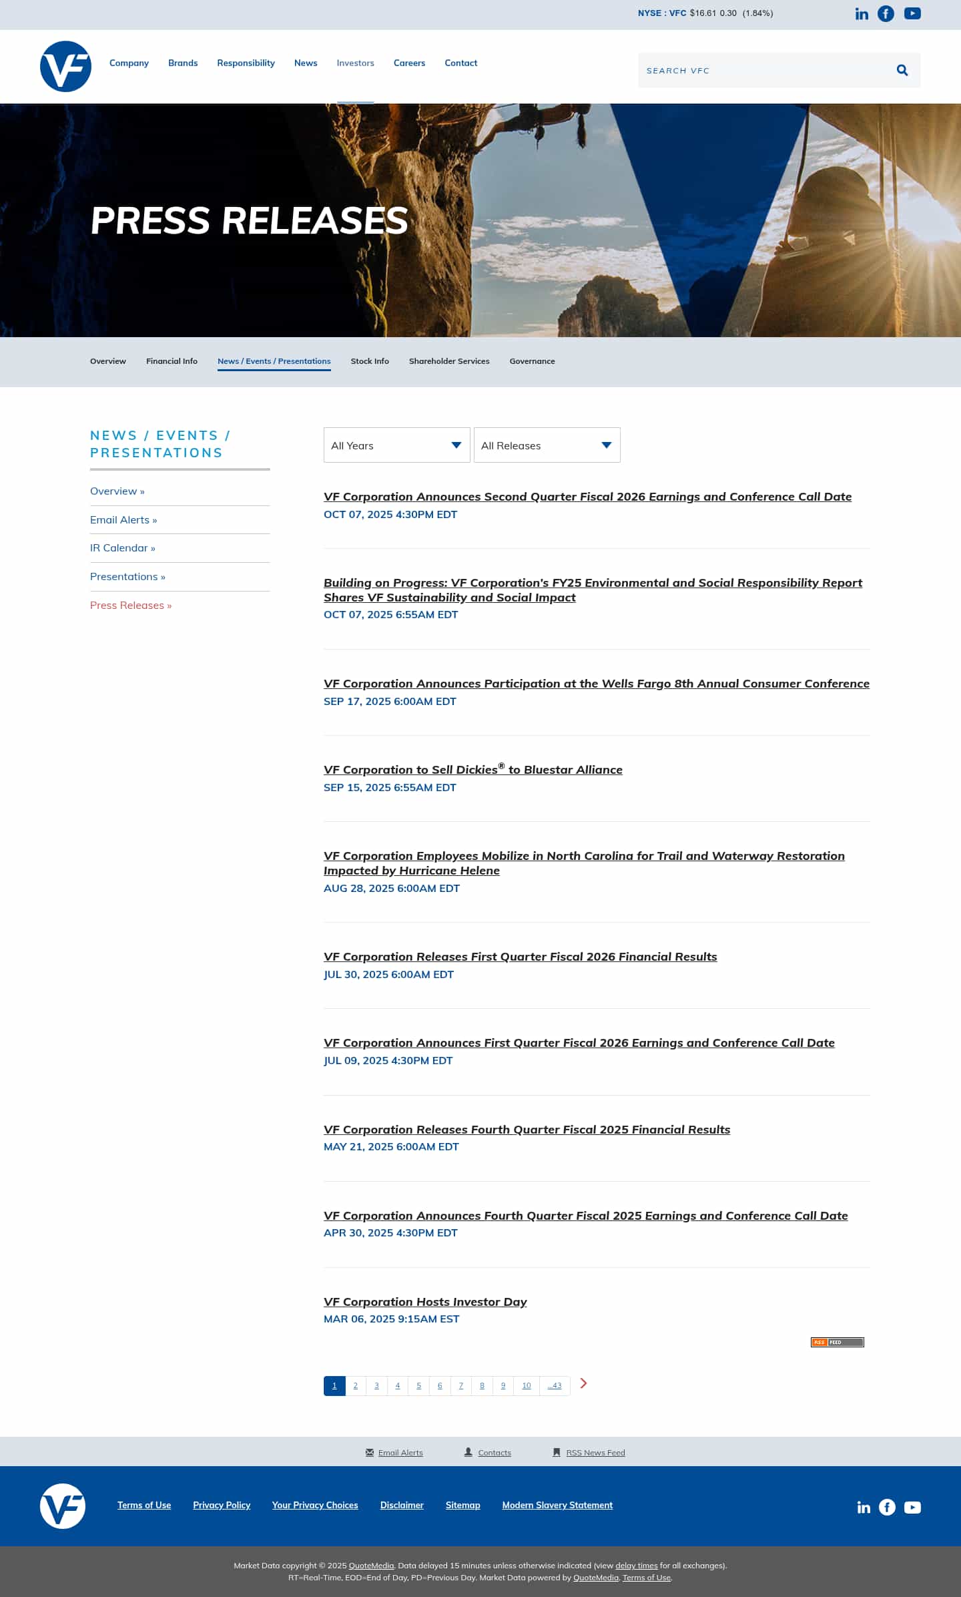The width and height of the screenshot is (961, 1597).
Task: Open Facebook icon in the blue footer
Action: click(x=887, y=1507)
